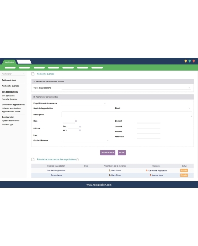
Task: Click the yellow window control dot
Action: (186, 61)
